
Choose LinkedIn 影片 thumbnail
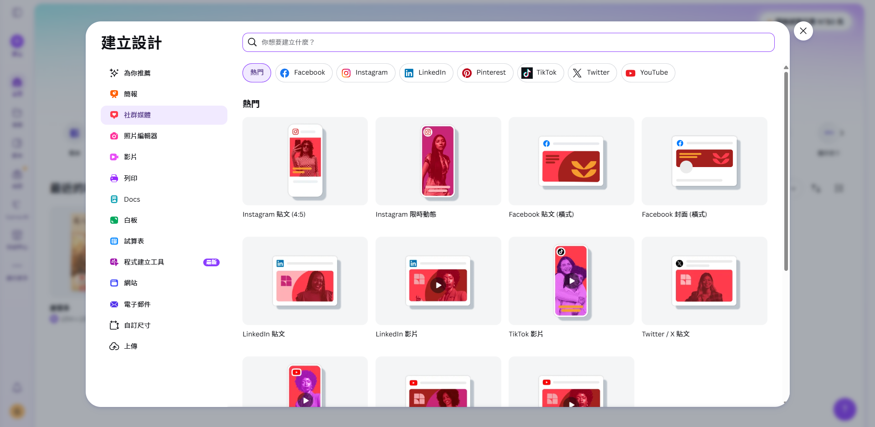438,281
